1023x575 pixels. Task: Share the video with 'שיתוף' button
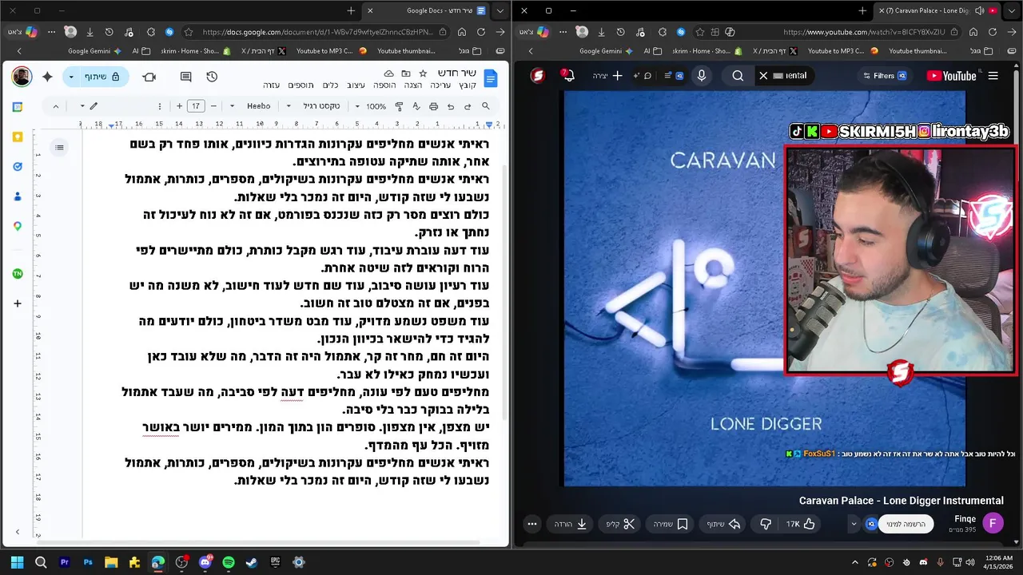[x=724, y=524]
